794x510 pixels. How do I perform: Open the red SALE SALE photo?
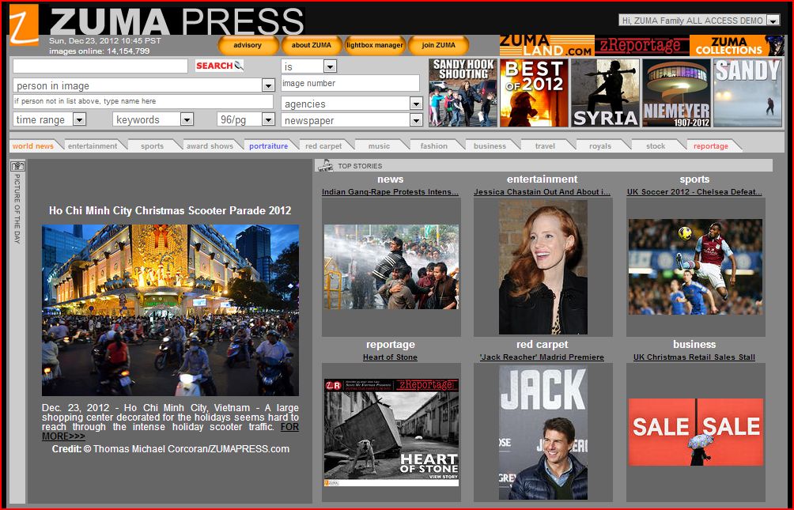[x=695, y=432]
